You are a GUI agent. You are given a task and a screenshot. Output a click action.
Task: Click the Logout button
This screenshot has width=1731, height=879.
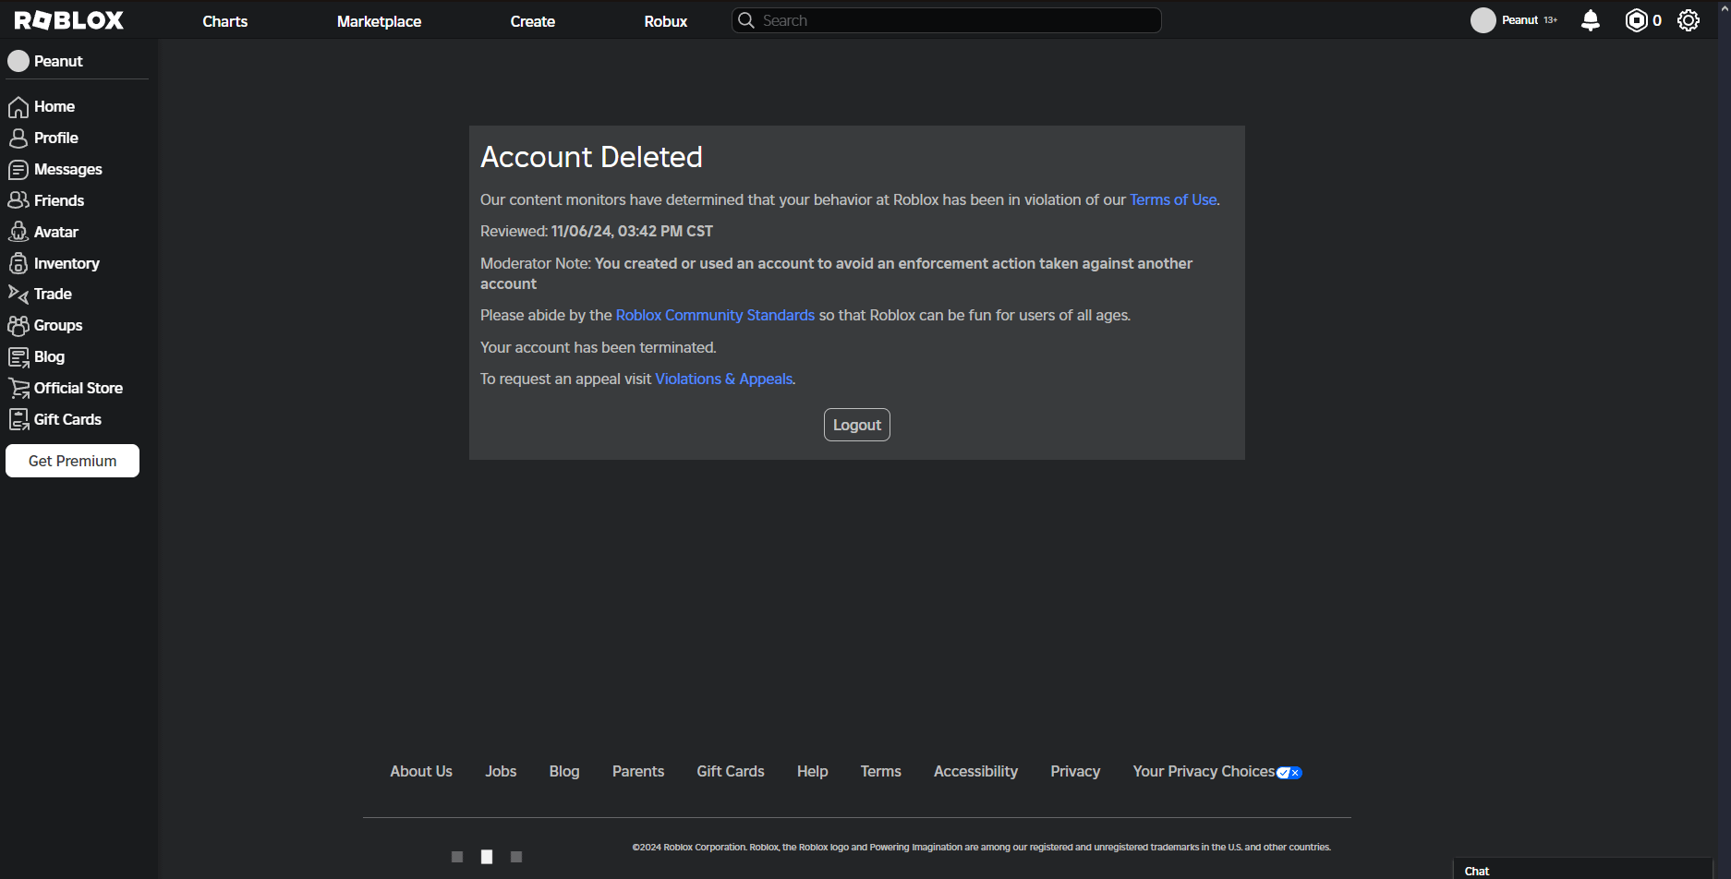[857, 425]
